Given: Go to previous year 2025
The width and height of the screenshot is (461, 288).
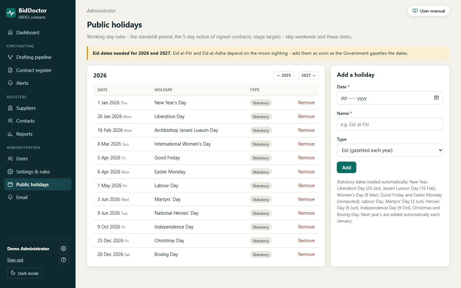Looking at the screenshot, I should (x=284, y=75).
